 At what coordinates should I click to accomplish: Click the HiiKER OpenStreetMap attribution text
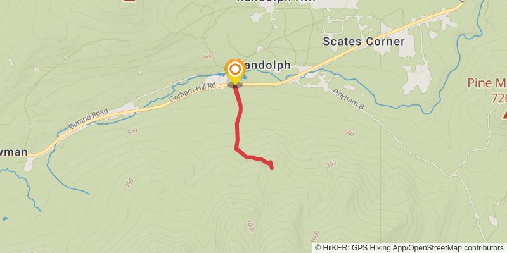point(409,247)
